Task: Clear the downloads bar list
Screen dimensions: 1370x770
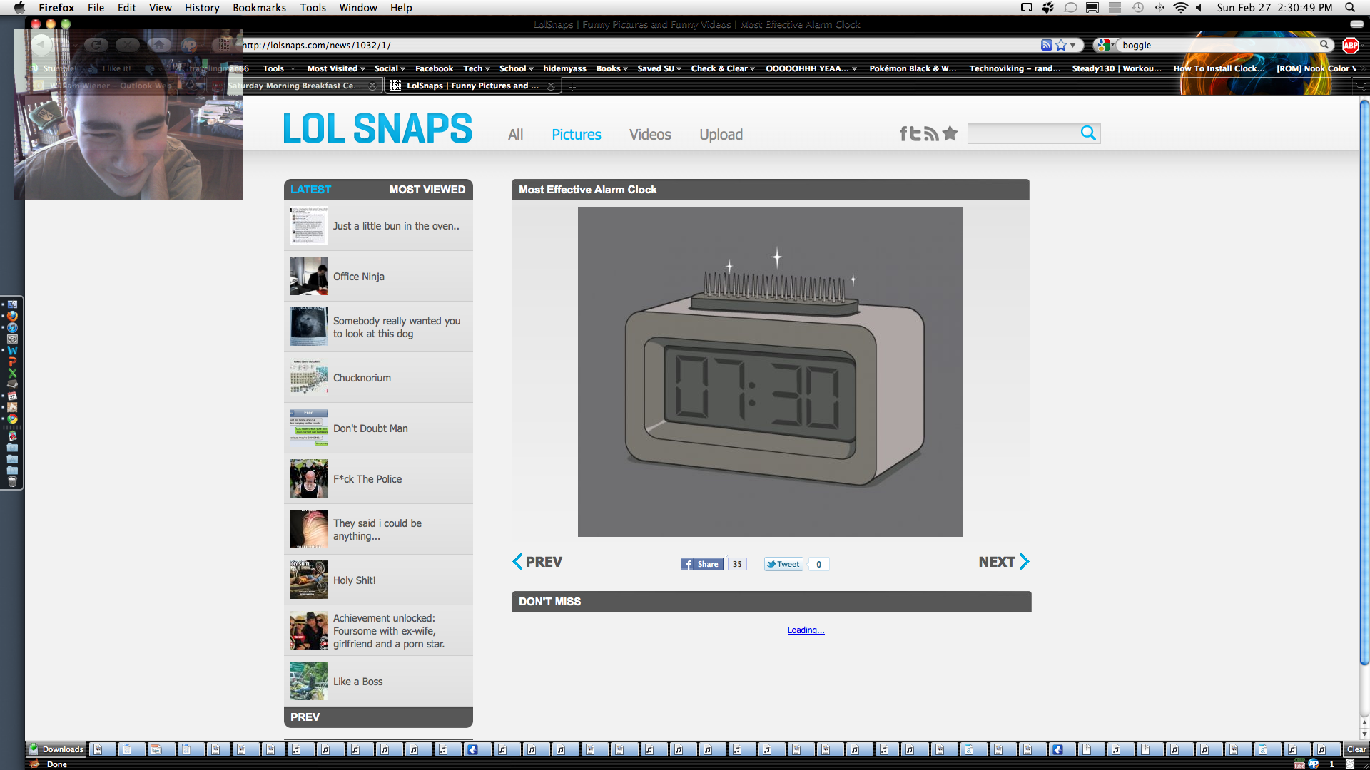Action: [1356, 749]
